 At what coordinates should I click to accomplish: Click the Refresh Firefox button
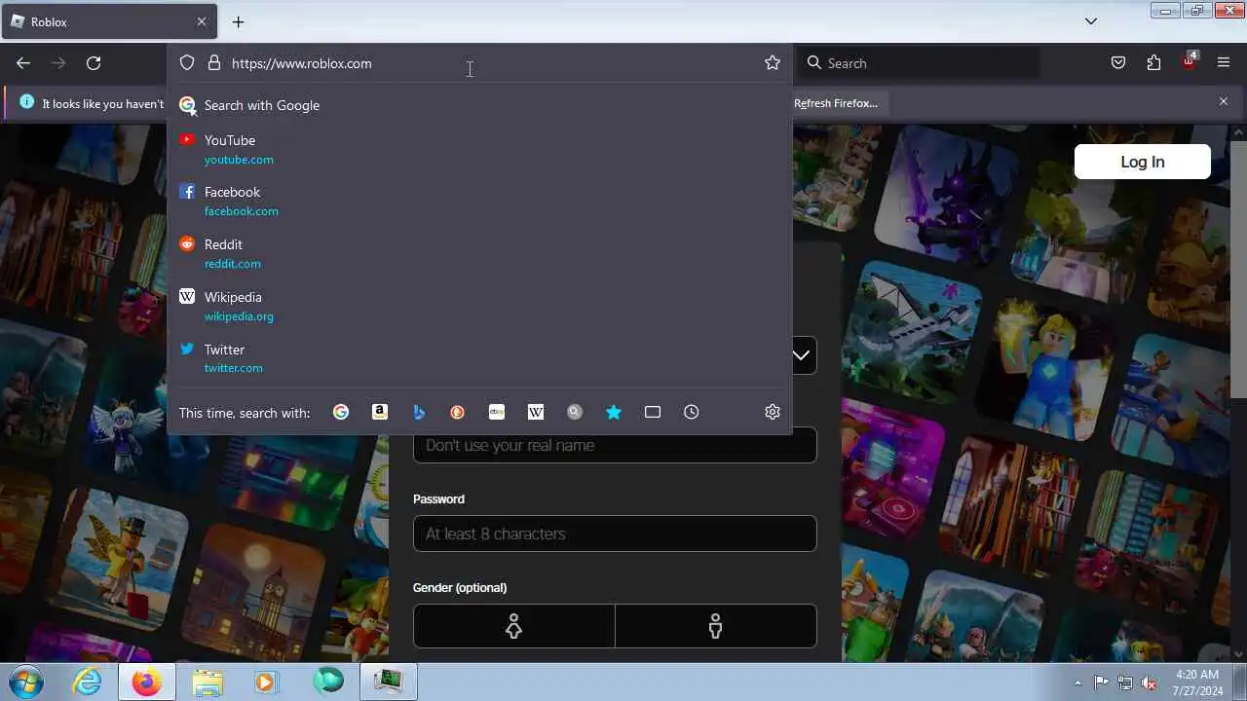[836, 103]
